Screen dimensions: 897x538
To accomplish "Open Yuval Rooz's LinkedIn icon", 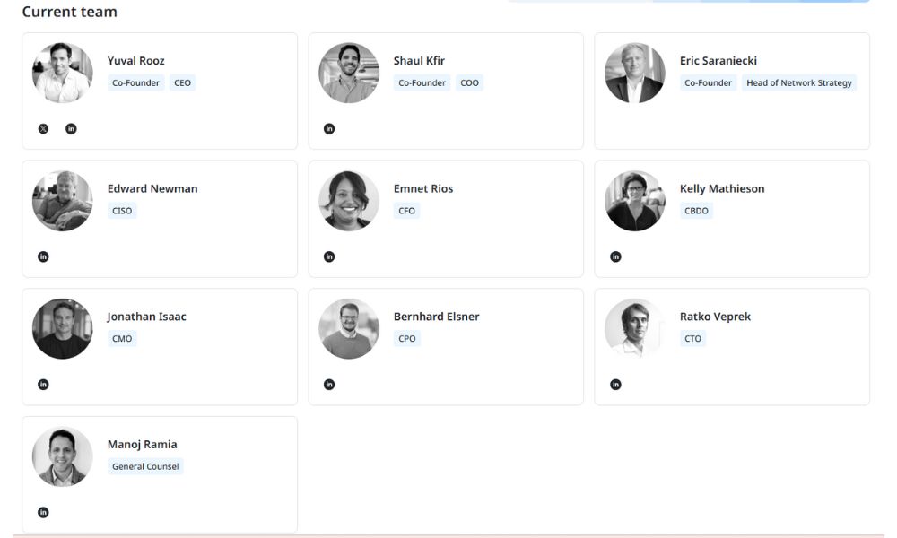I will coord(71,128).
